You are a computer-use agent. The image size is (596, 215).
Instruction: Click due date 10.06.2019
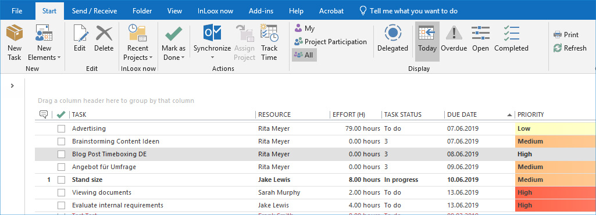tap(463, 180)
